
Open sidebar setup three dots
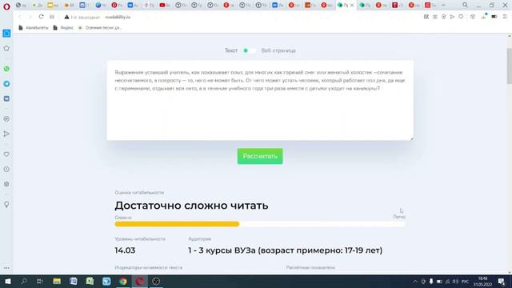(6, 268)
